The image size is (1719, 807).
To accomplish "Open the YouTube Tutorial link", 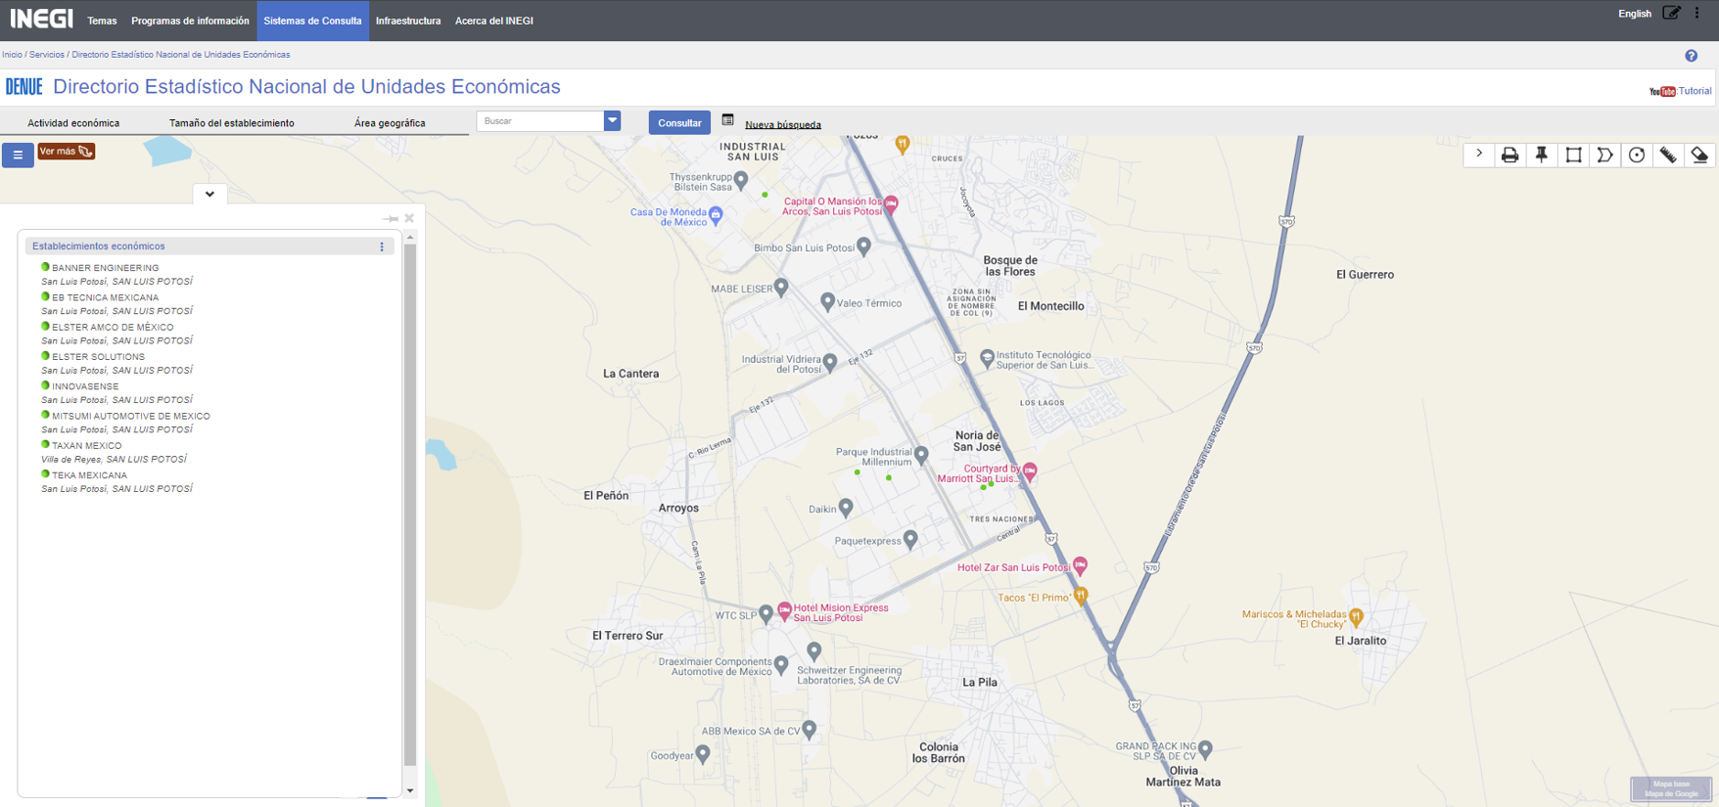I will [1681, 91].
